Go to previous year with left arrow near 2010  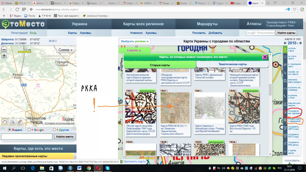285,43
